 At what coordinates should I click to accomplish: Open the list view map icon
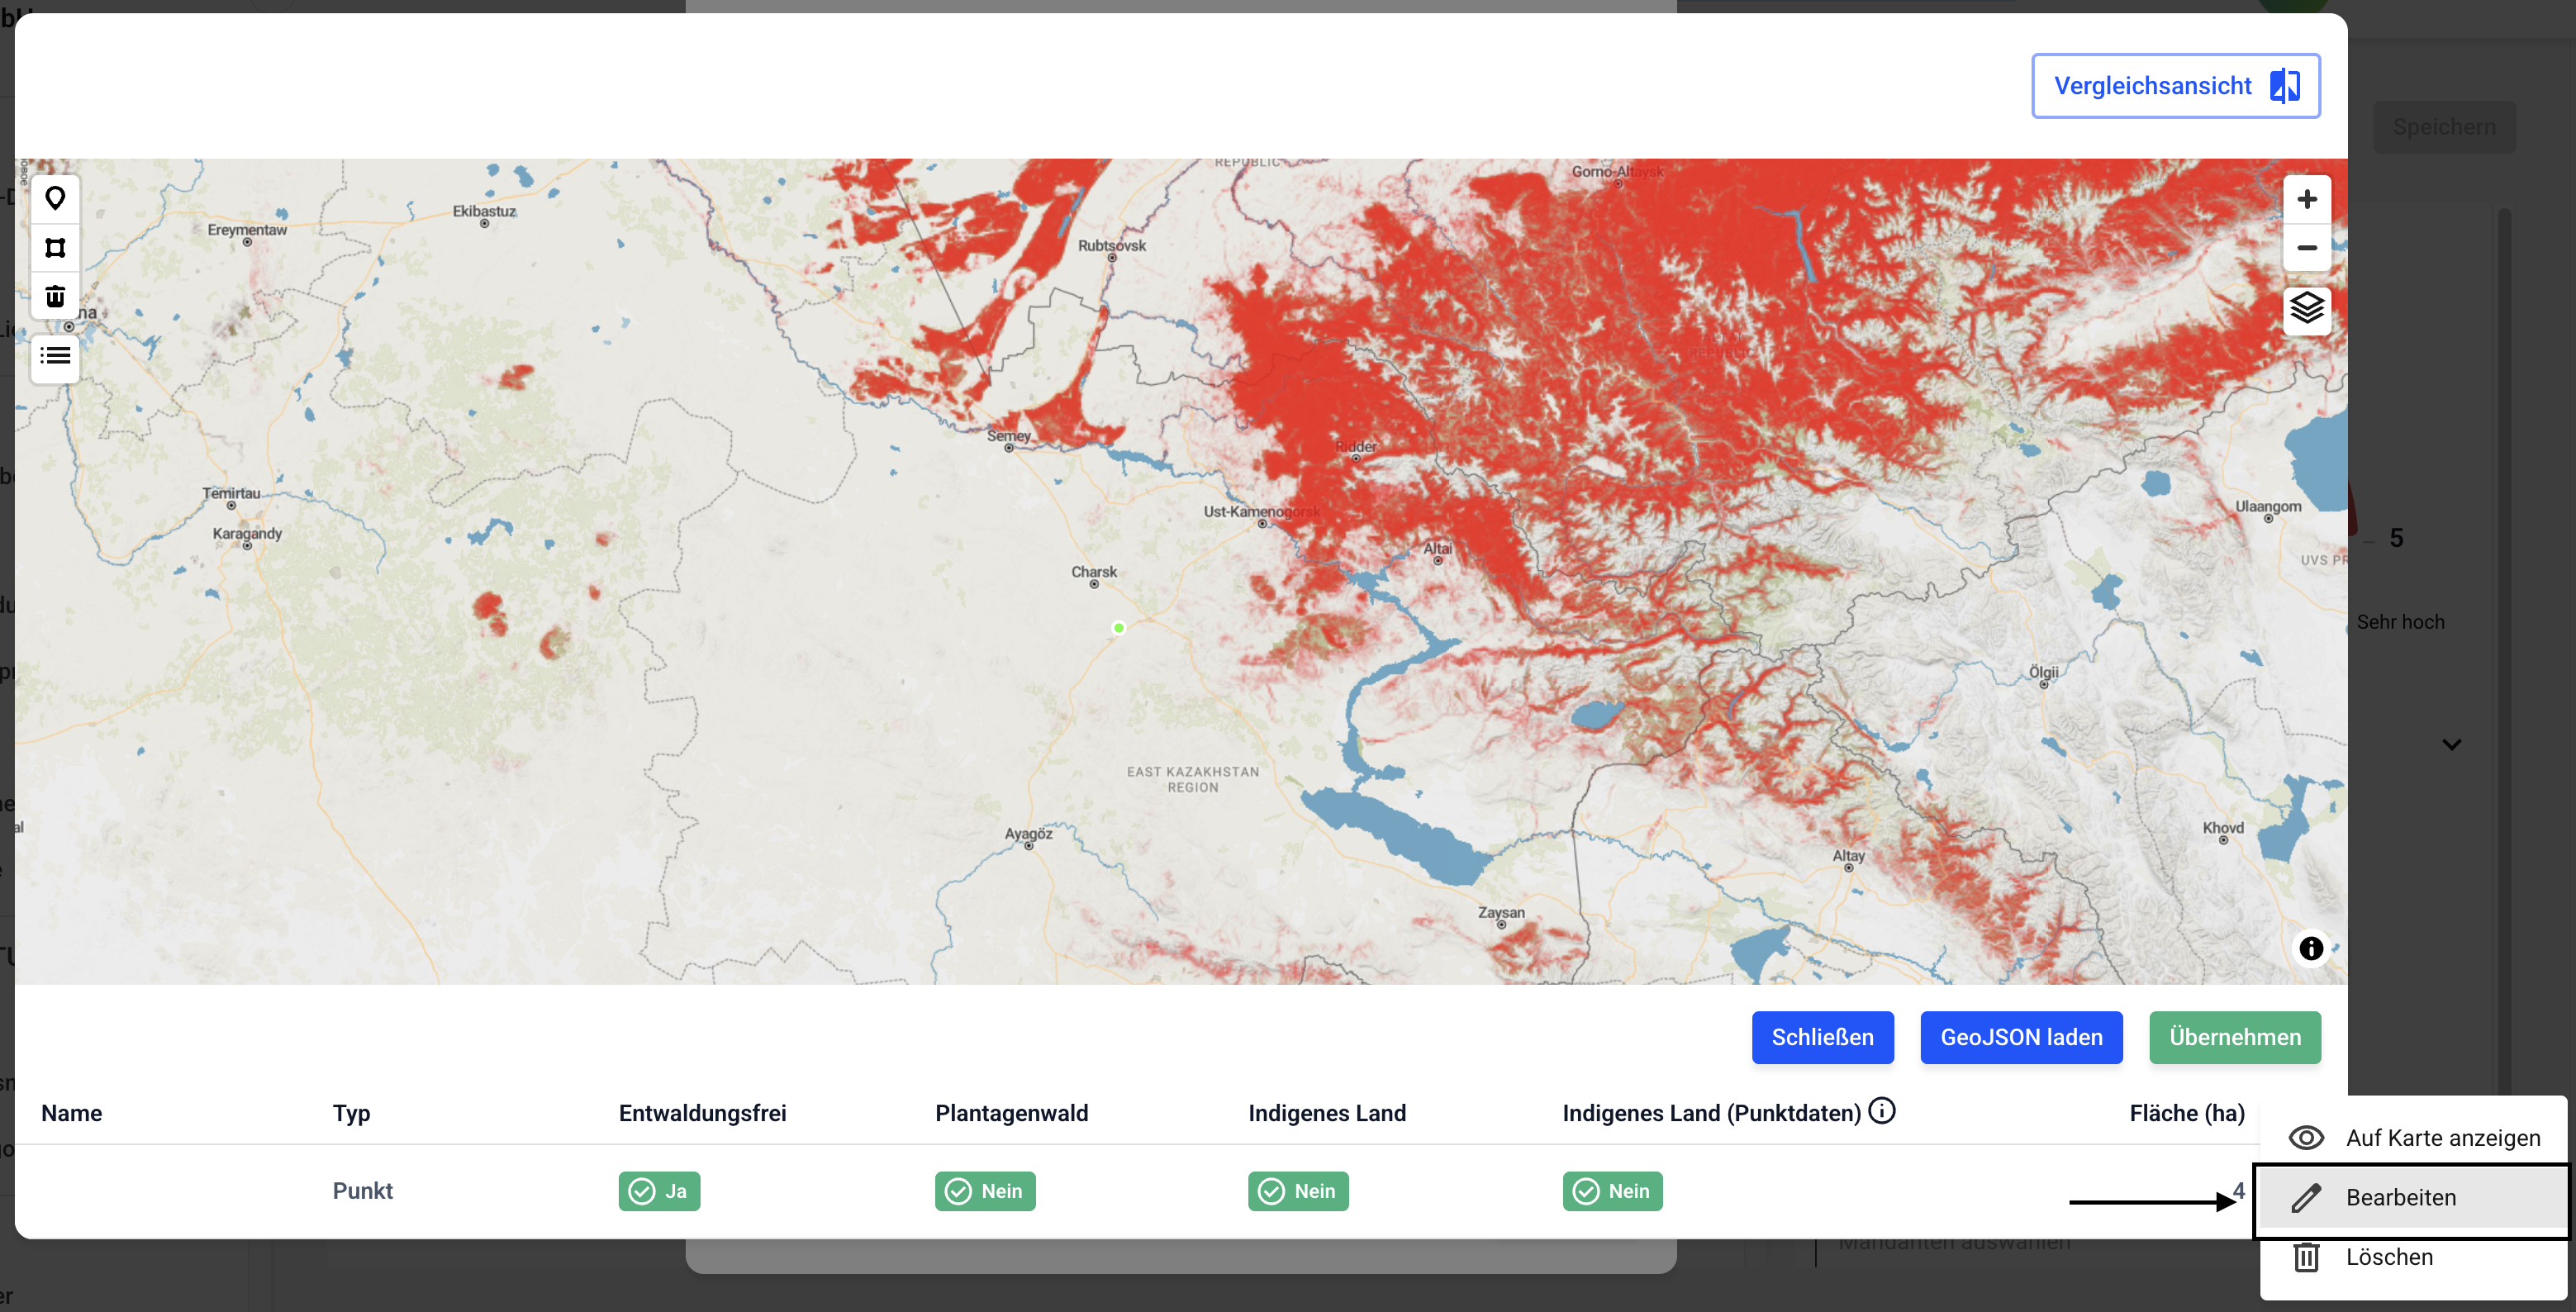(x=55, y=356)
